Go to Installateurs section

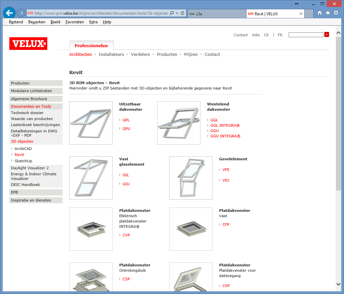coord(112,54)
